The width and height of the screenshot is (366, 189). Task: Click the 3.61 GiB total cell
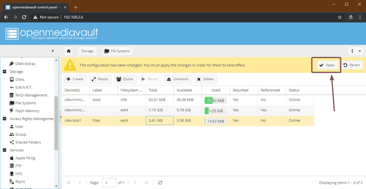[160, 121]
